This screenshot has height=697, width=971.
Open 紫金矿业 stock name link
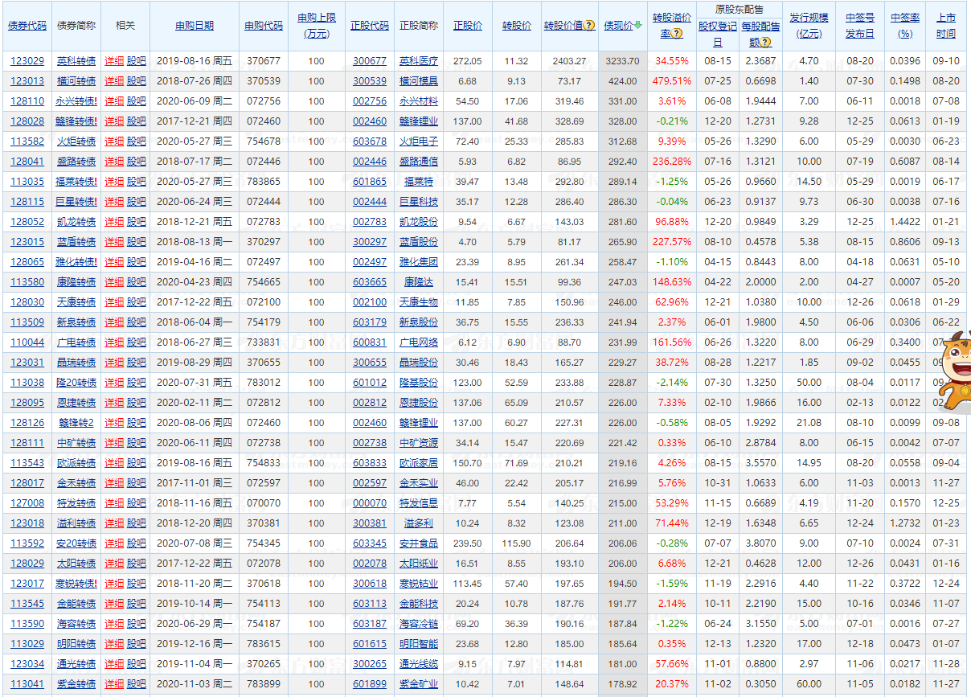(x=419, y=684)
